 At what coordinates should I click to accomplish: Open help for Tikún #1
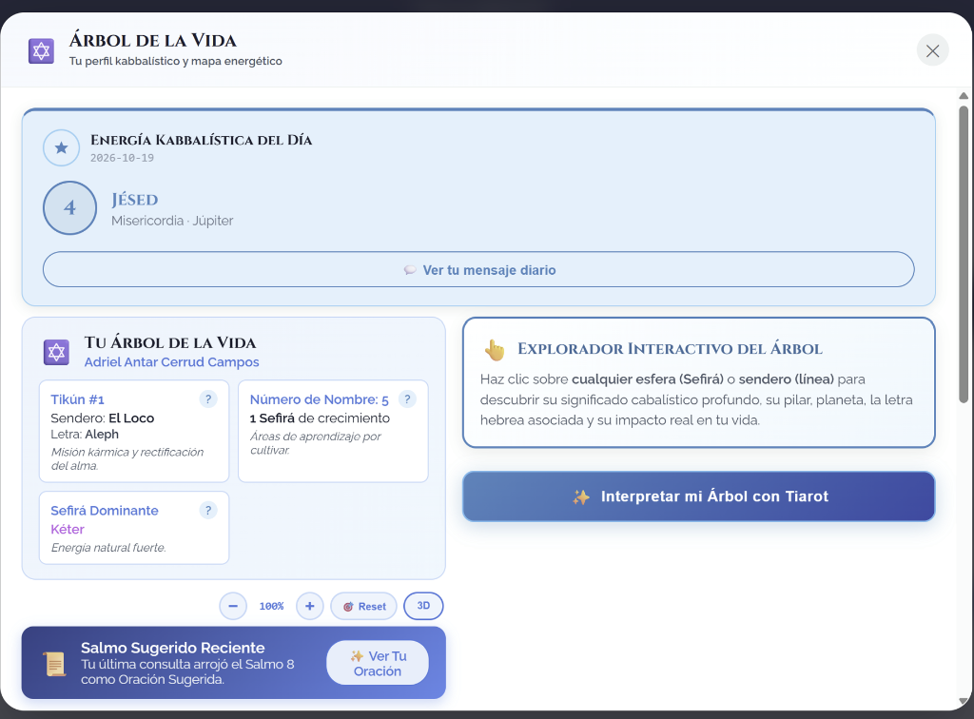coord(208,399)
